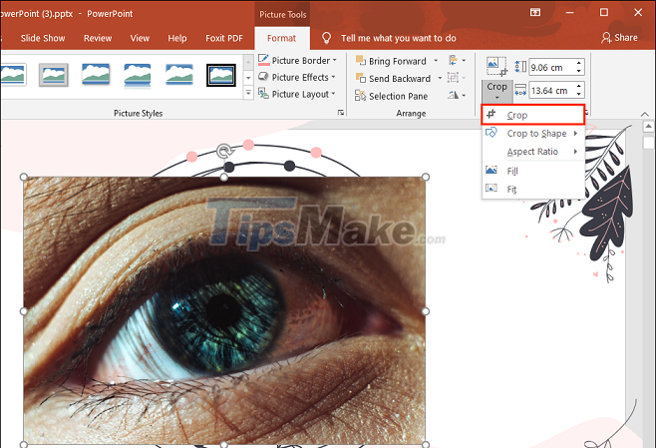Expand the Send Backward arrow
Image resolution: width=656 pixels, height=448 pixels.
440,79
